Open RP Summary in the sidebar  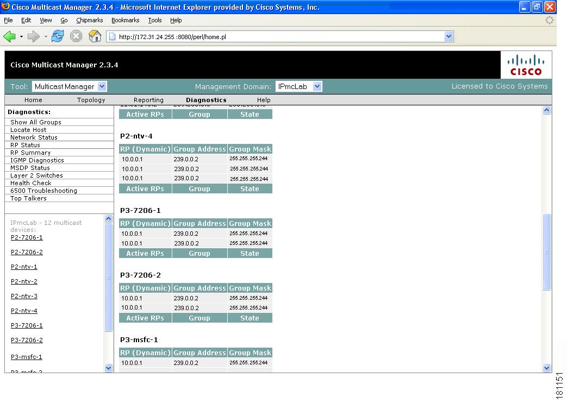coord(30,153)
